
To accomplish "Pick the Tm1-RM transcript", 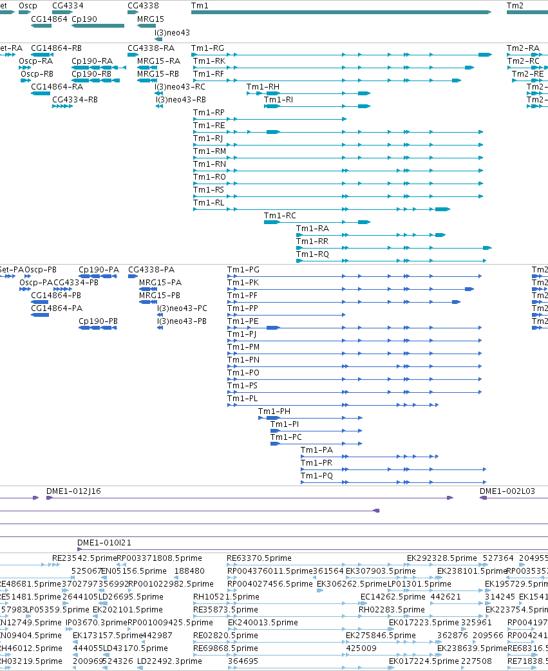I will pyautogui.click(x=338, y=158).
